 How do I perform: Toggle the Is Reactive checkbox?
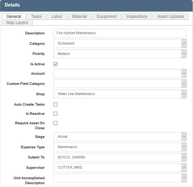(x=55, y=114)
